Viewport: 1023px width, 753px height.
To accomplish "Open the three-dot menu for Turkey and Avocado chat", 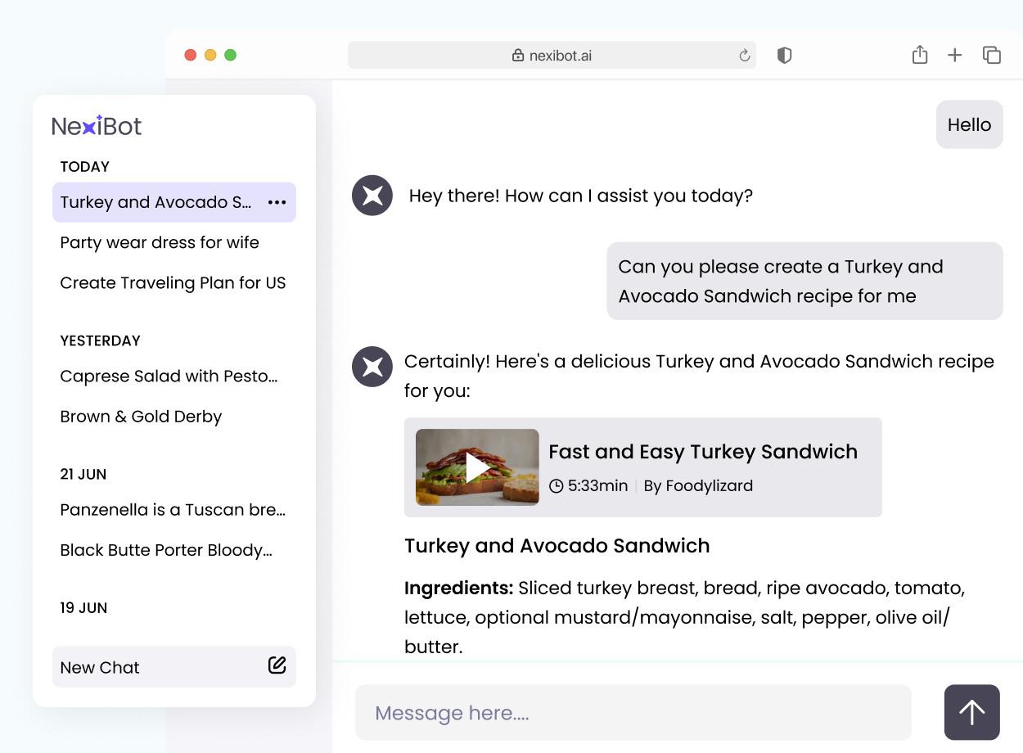I will coord(277,202).
